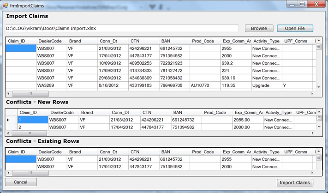This screenshot has width=328, height=194.
Task: Select cell 29/08/2012 in top grid
Action: point(113,78)
